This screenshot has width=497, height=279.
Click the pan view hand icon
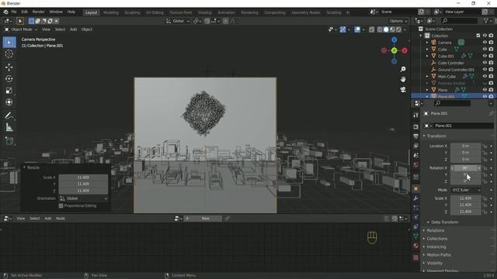pyautogui.click(x=403, y=79)
